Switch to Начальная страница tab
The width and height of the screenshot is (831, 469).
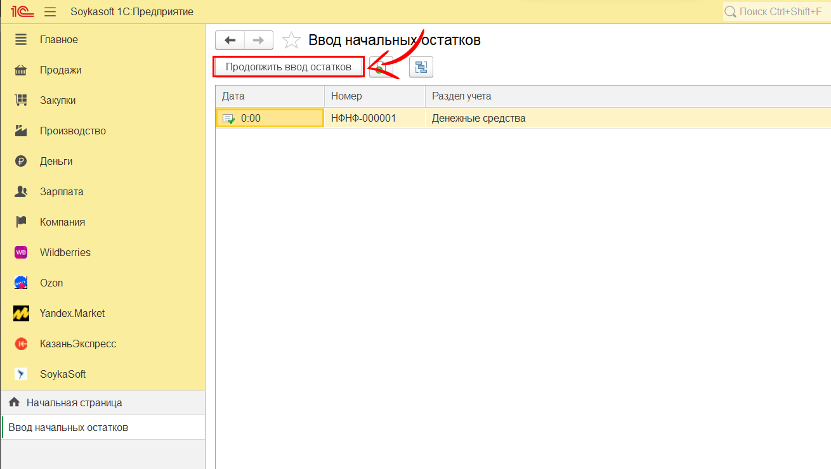coord(103,402)
